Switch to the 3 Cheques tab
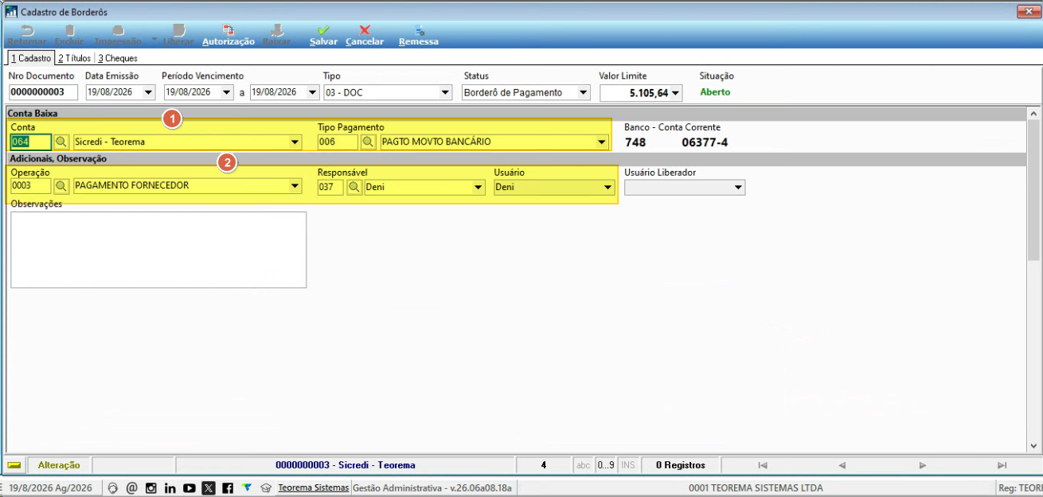This screenshot has width=1043, height=497. [x=118, y=58]
